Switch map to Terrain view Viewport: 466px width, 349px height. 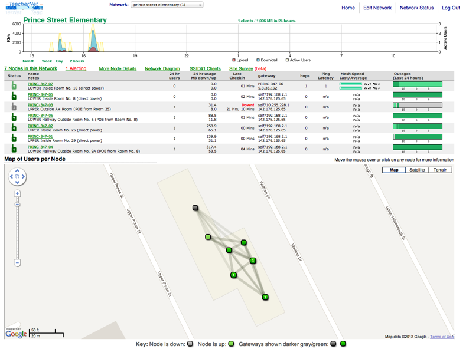pos(440,170)
